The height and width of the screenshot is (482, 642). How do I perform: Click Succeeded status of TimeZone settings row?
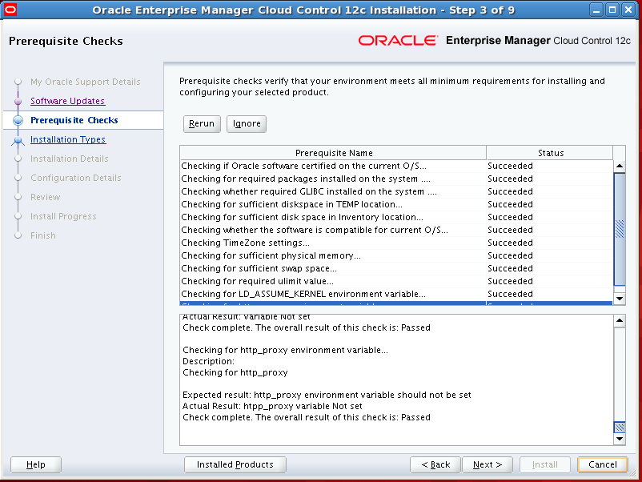510,243
